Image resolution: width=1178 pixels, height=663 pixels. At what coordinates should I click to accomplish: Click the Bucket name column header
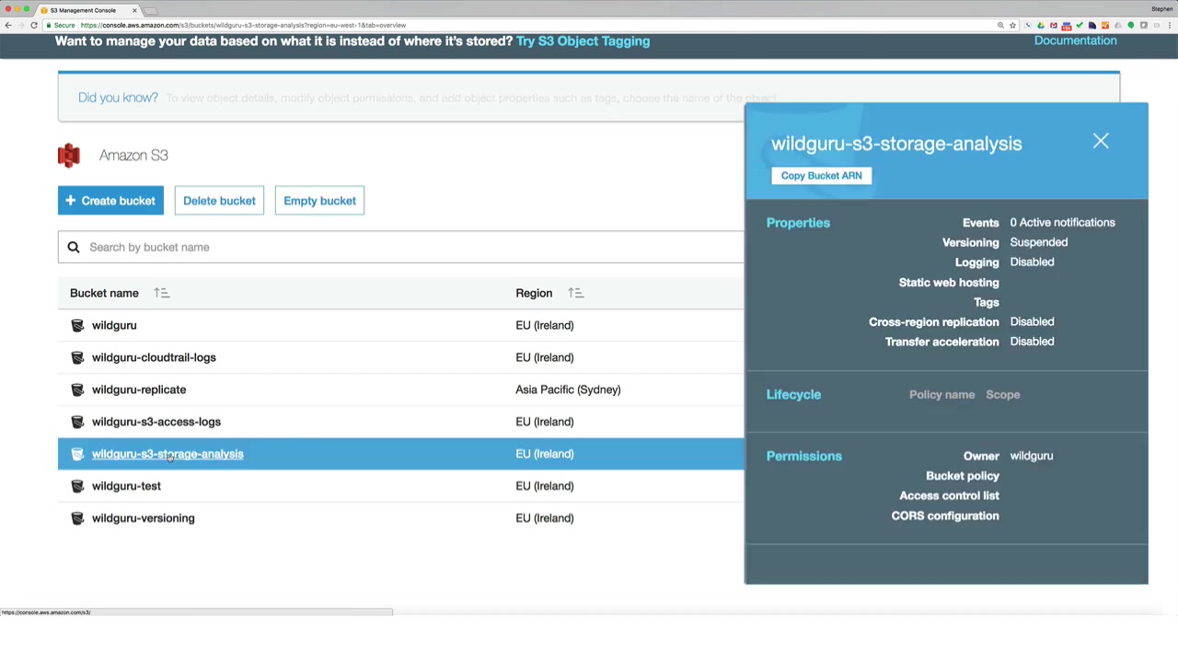point(104,293)
